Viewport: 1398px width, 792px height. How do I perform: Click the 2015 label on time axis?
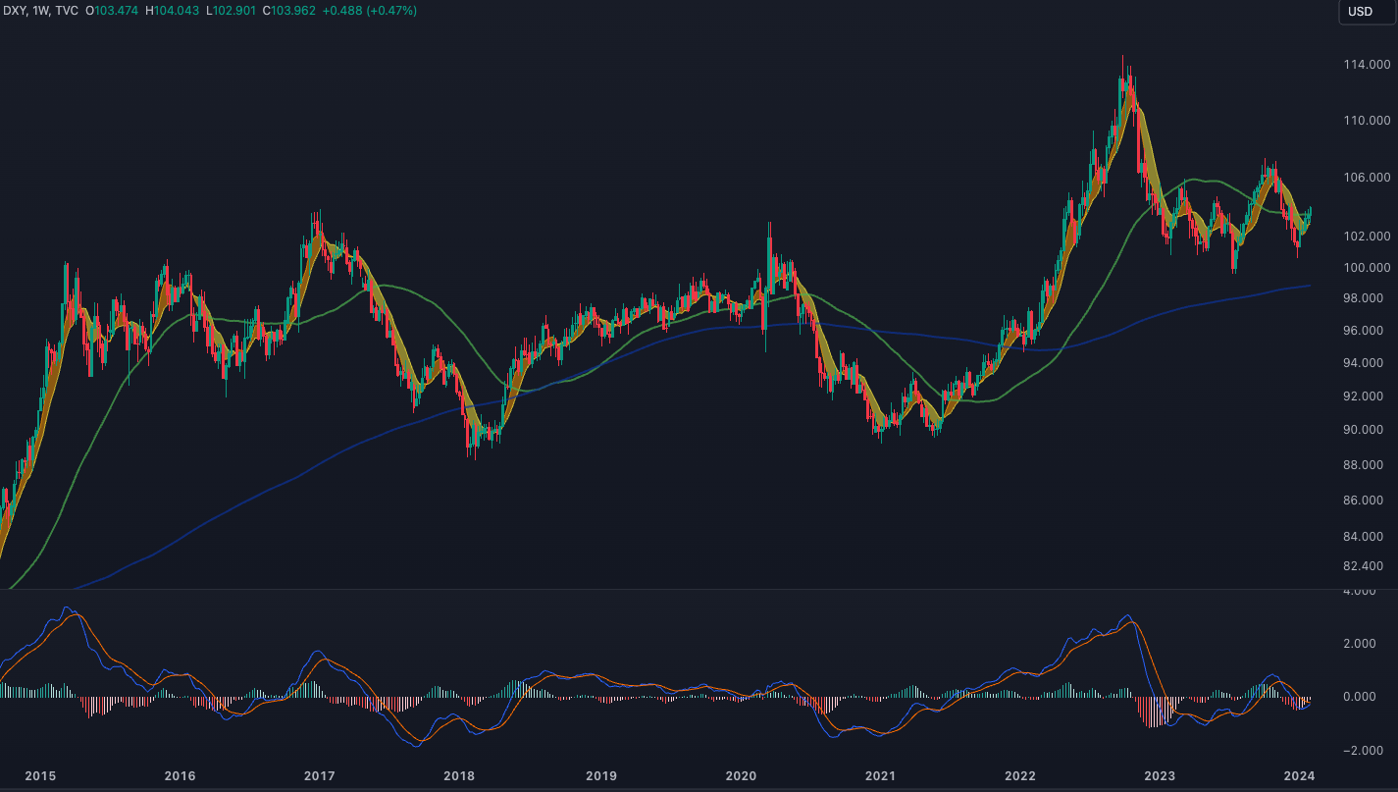(40, 776)
